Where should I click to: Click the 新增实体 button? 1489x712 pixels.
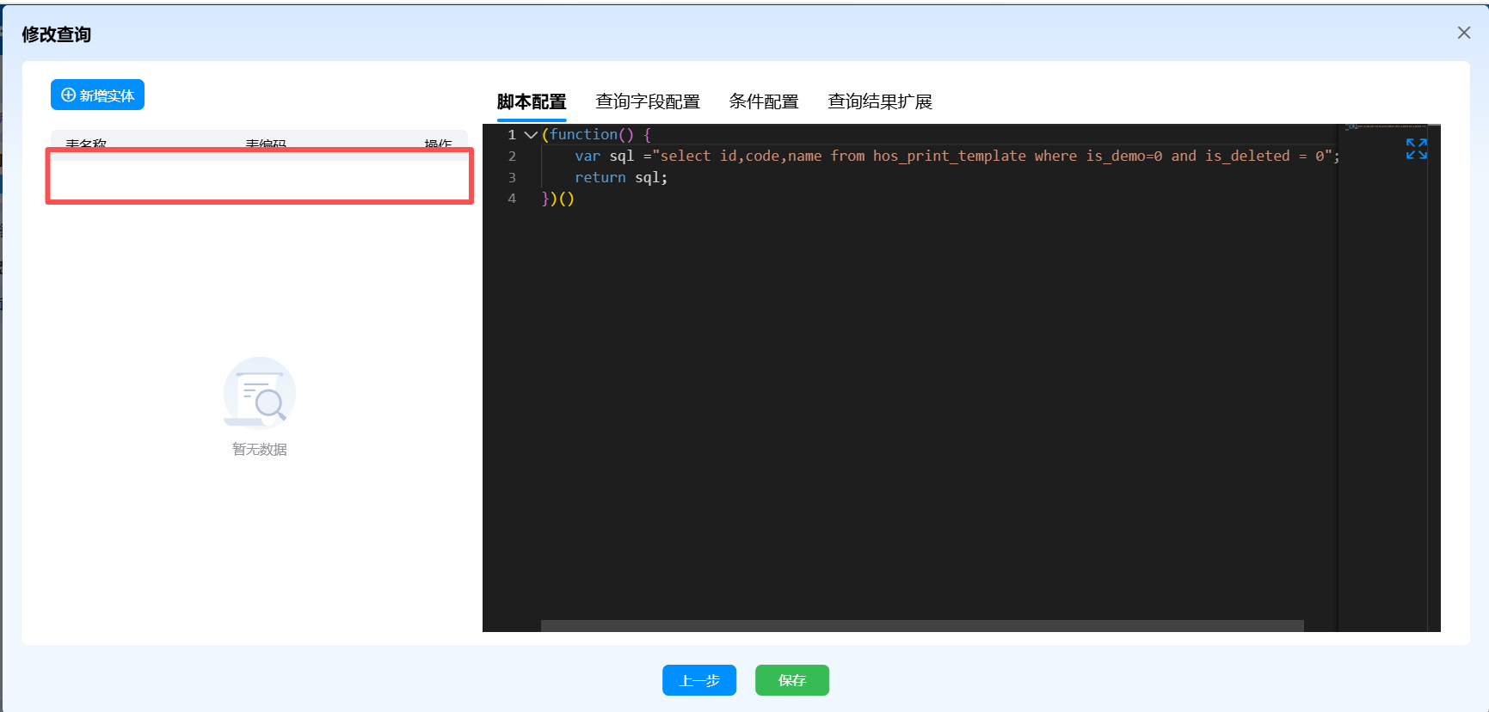coord(97,95)
